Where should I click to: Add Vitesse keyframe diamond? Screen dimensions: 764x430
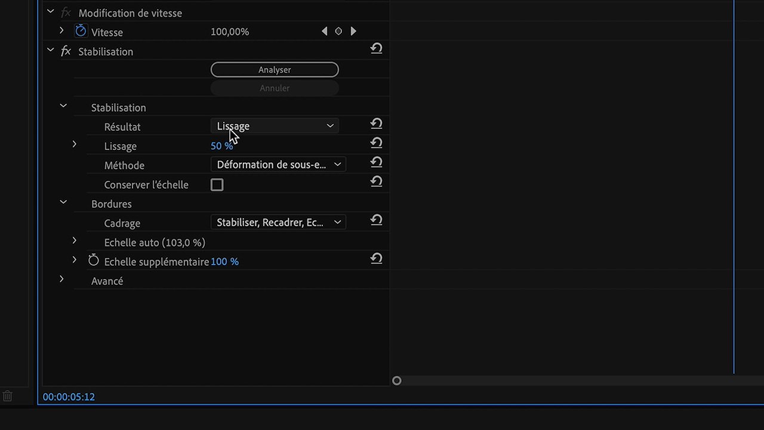pos(338,31)
